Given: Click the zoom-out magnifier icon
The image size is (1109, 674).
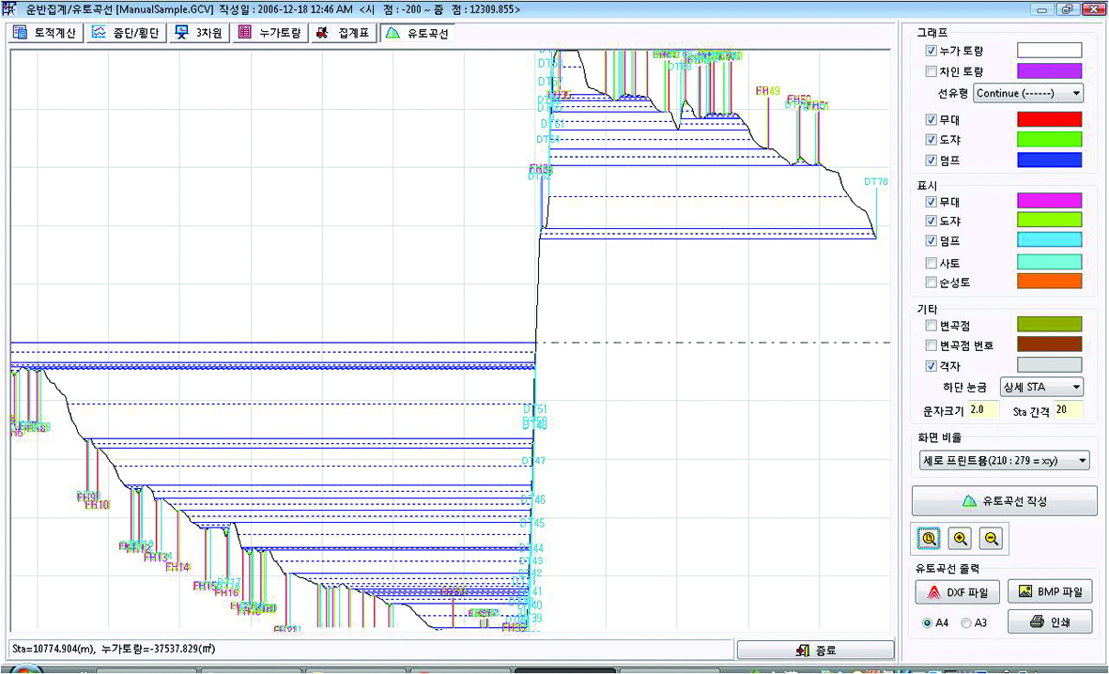Looking at the screenshot, I should pos(992,539).
